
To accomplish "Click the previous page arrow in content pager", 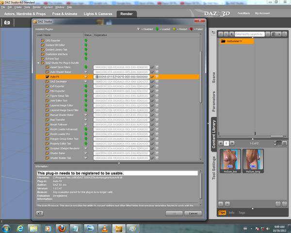I will (221, 143).
